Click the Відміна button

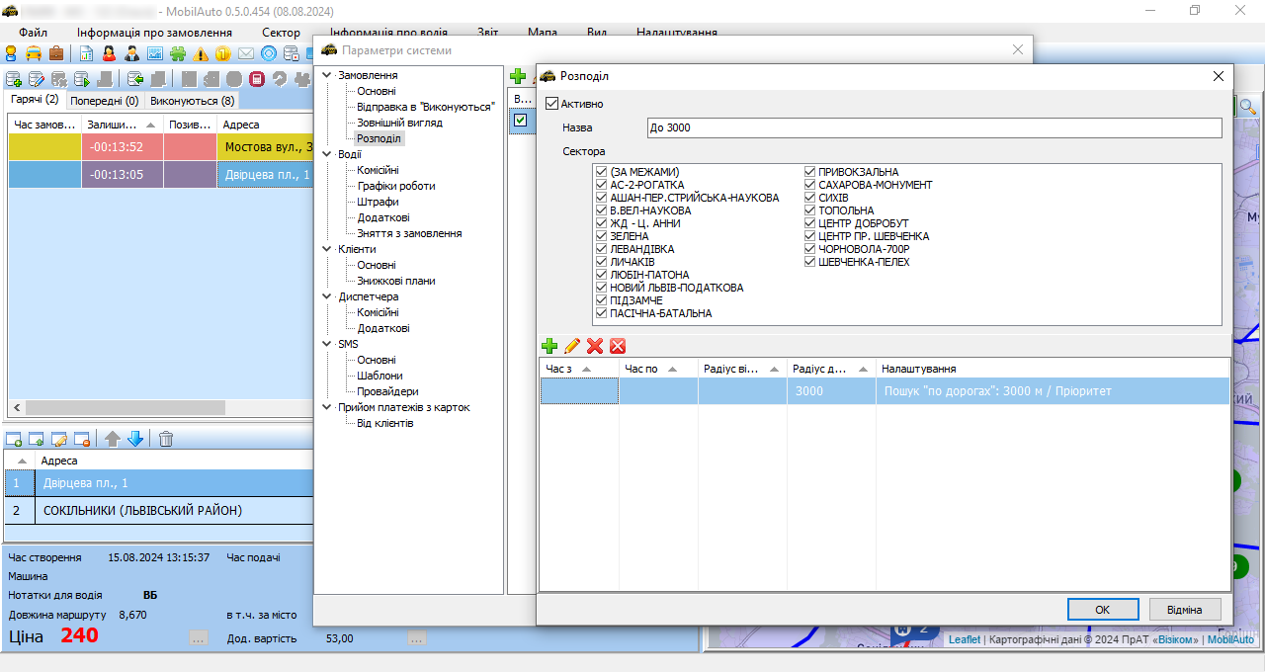pos(1184,610)
